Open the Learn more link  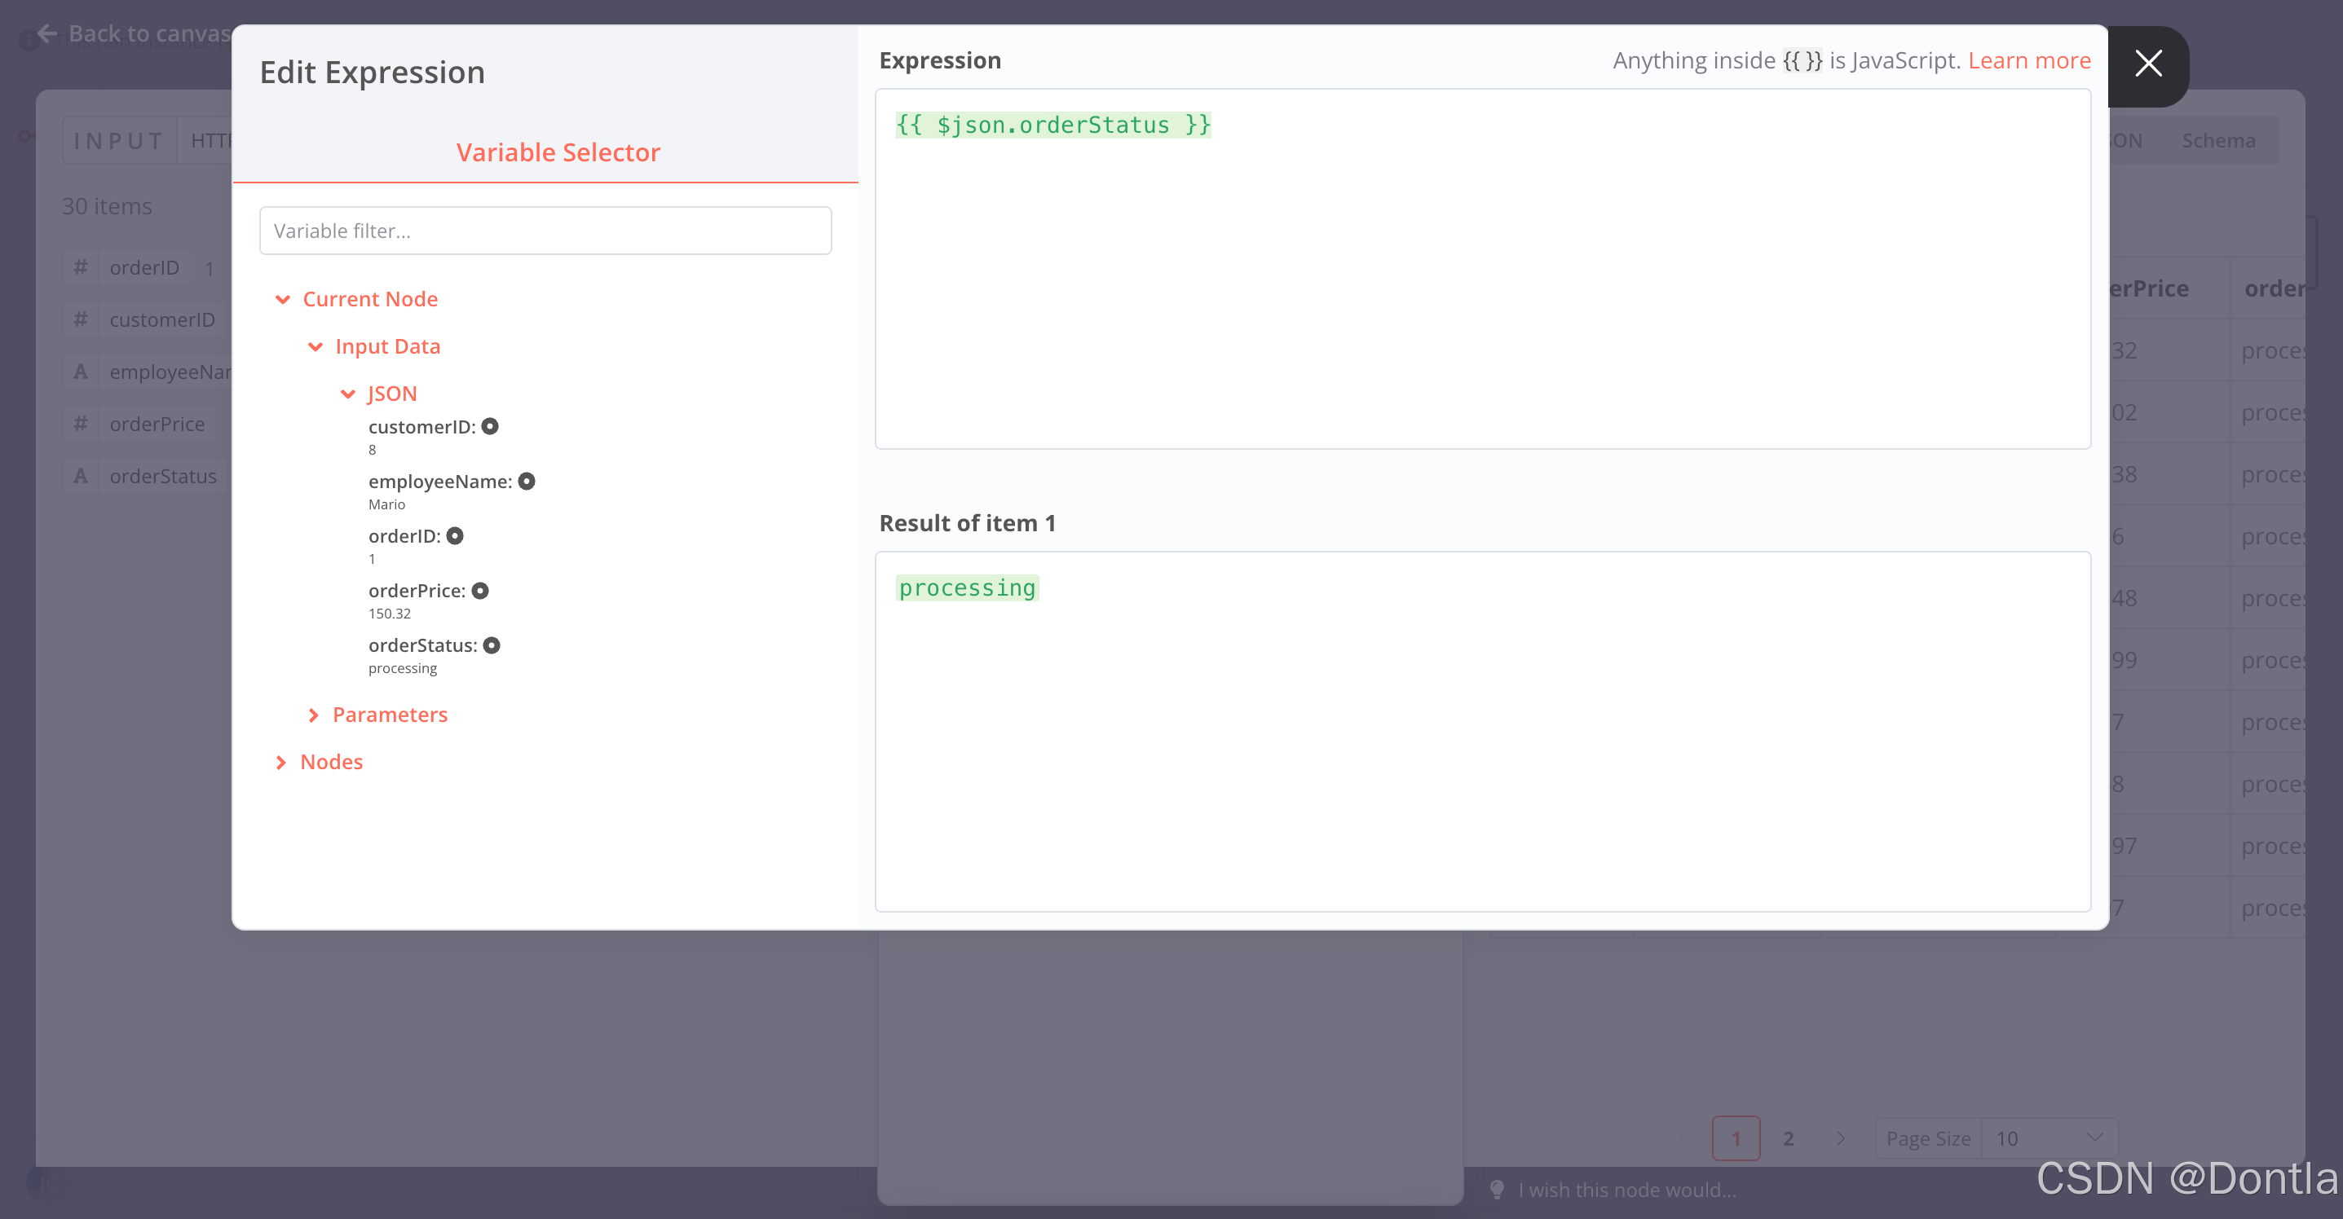coord(2029,60)
